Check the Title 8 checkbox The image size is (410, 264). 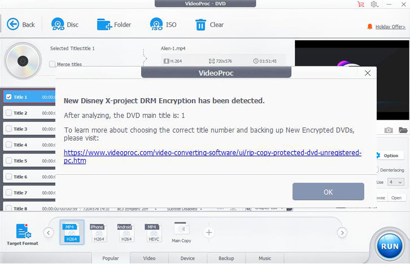point(8,208)
